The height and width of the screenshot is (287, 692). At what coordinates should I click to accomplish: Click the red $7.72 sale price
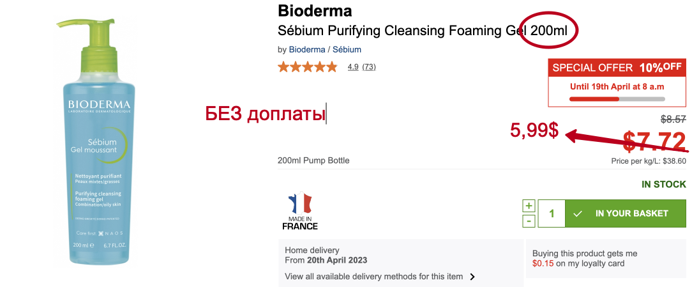click(x=654, y=141)
